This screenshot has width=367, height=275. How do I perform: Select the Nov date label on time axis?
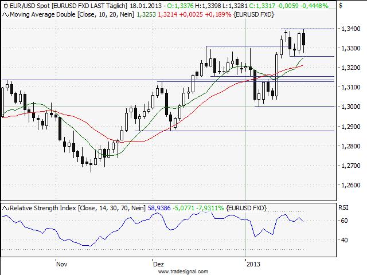(62, 265)
